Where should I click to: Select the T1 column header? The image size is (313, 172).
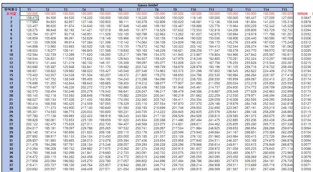(29, 10)
